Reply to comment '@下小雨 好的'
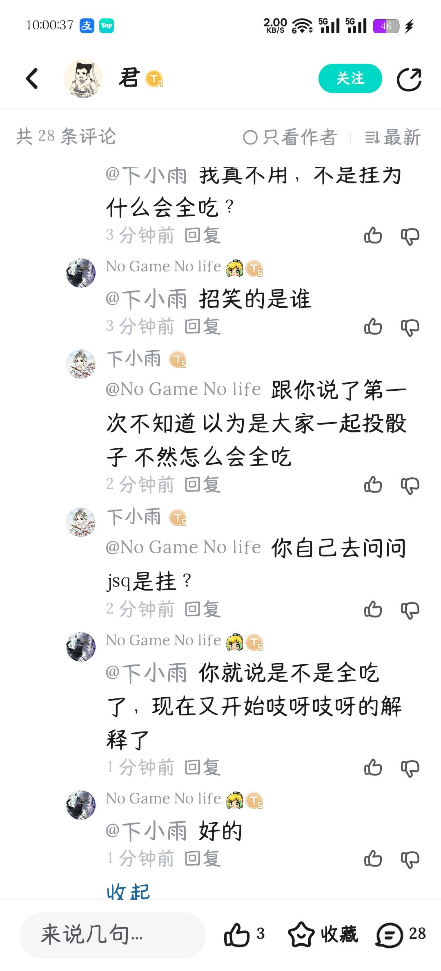The image size is (441, 971). tap(202, 858)
